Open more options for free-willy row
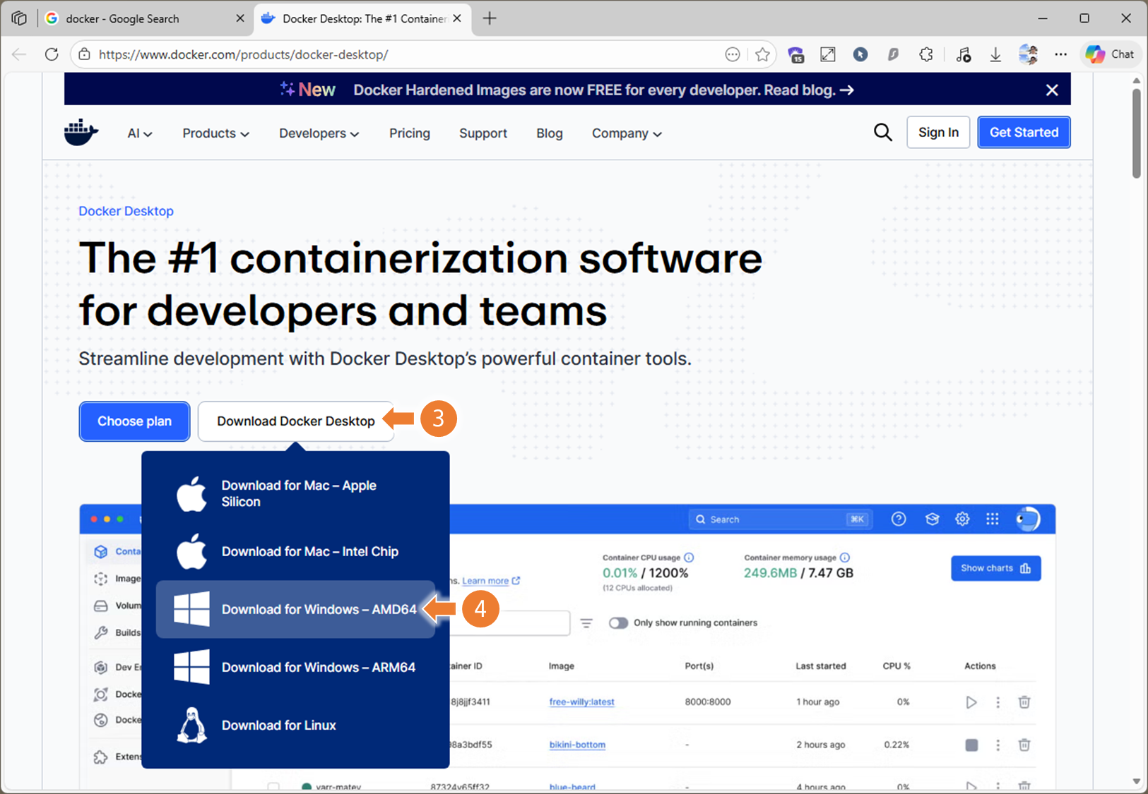Image resolution: width=1148 pixels, height=794 pixels. [998, 702]
